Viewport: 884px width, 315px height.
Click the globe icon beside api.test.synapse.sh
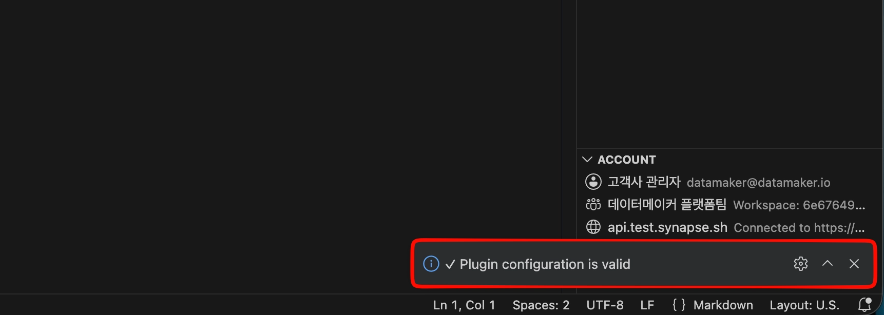coord(593,227)
